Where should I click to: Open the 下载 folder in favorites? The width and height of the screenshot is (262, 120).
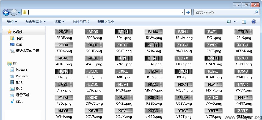click(19, 38)
